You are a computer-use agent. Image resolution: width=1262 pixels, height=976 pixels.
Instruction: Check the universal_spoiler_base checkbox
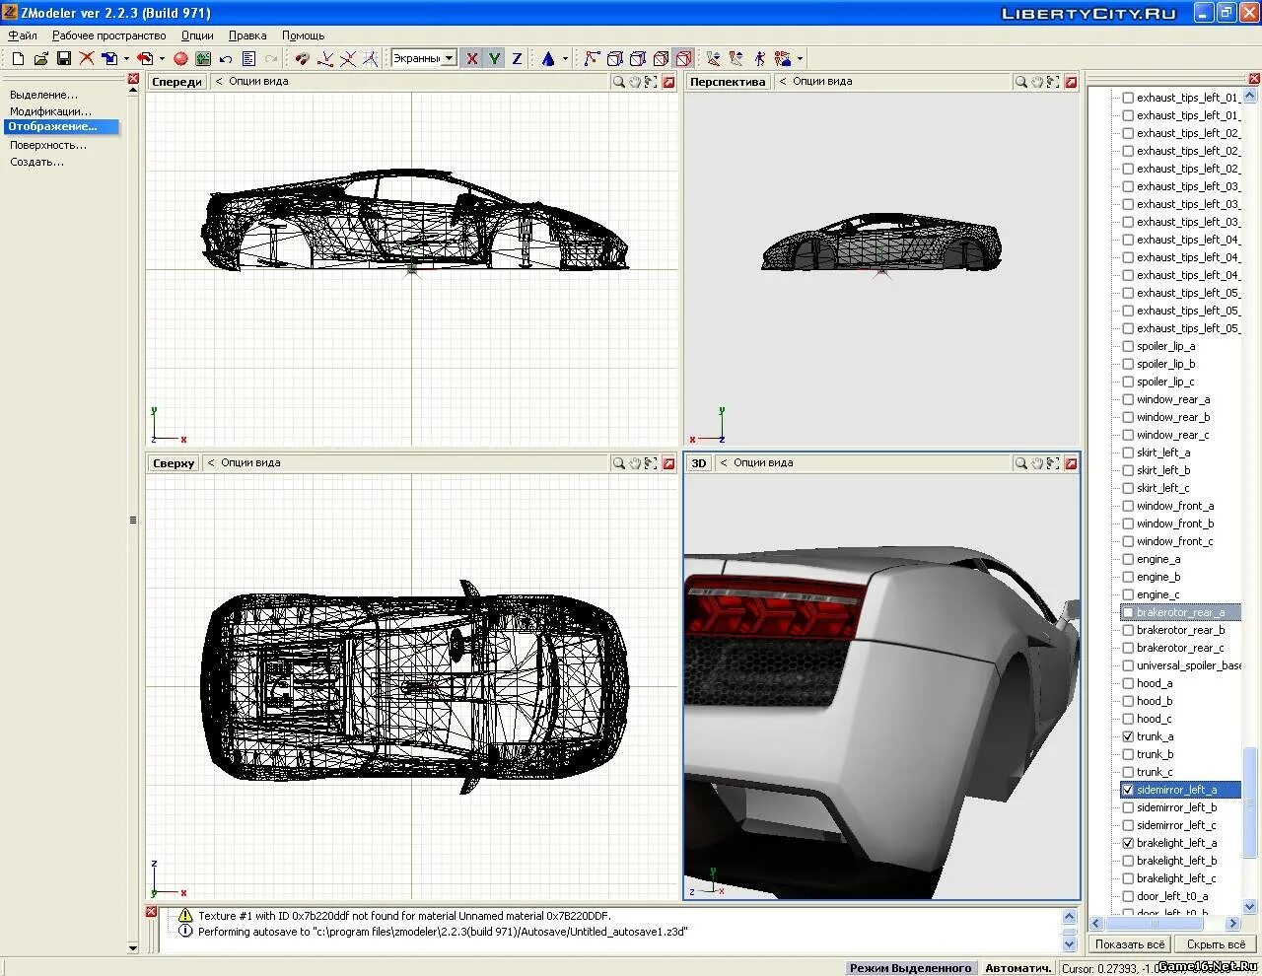pos(1128,665)
